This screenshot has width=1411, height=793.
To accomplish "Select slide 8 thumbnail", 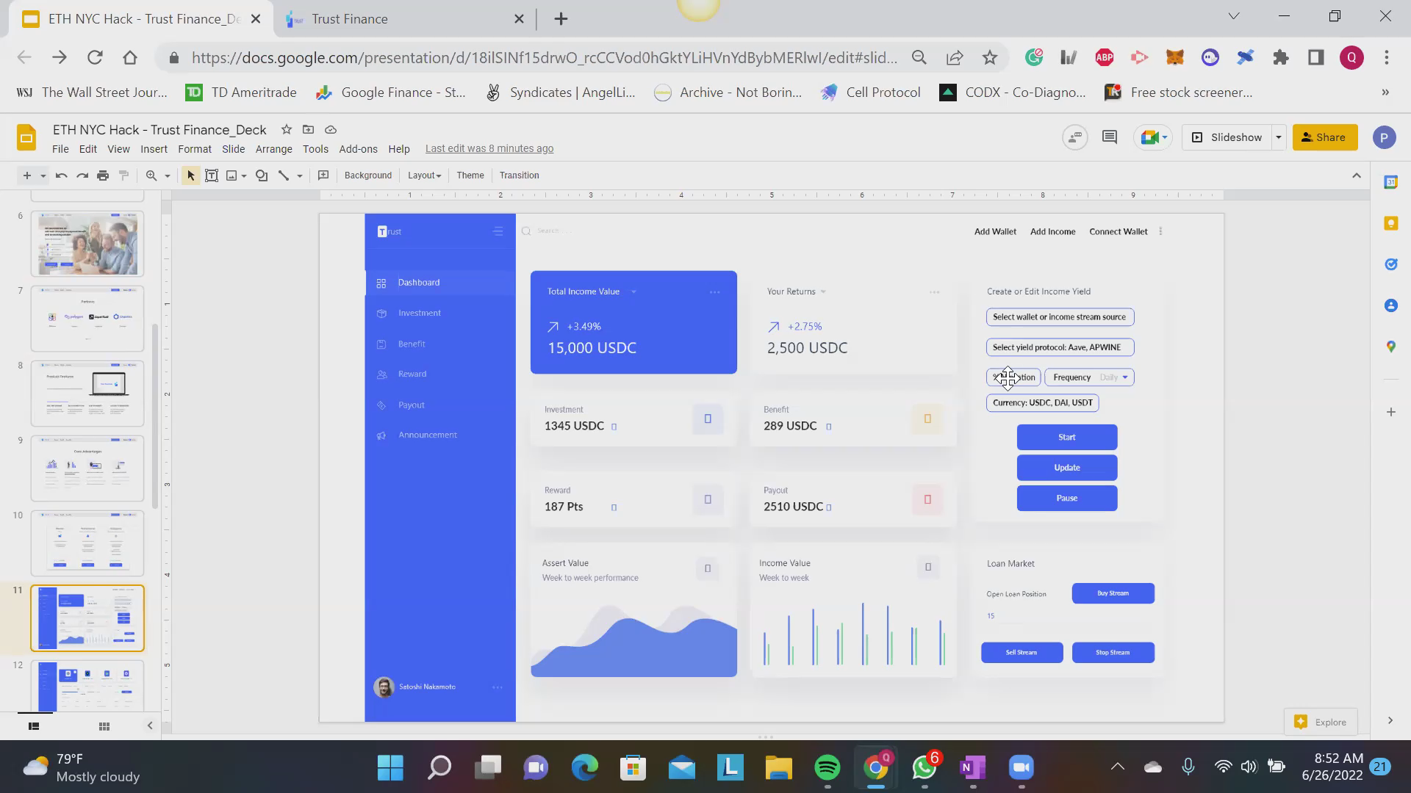I will 87,393.
